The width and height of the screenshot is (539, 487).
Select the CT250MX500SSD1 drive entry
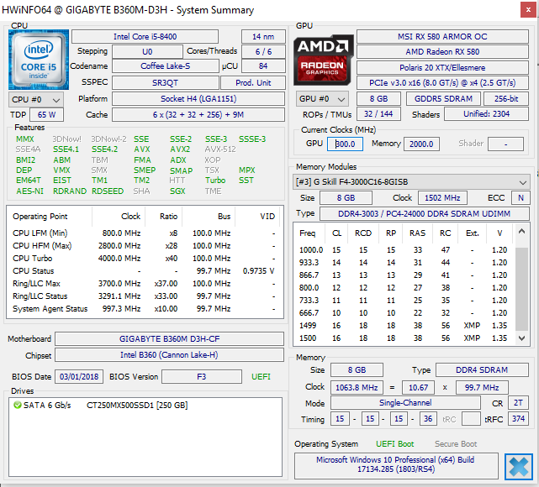pos(137,406)
